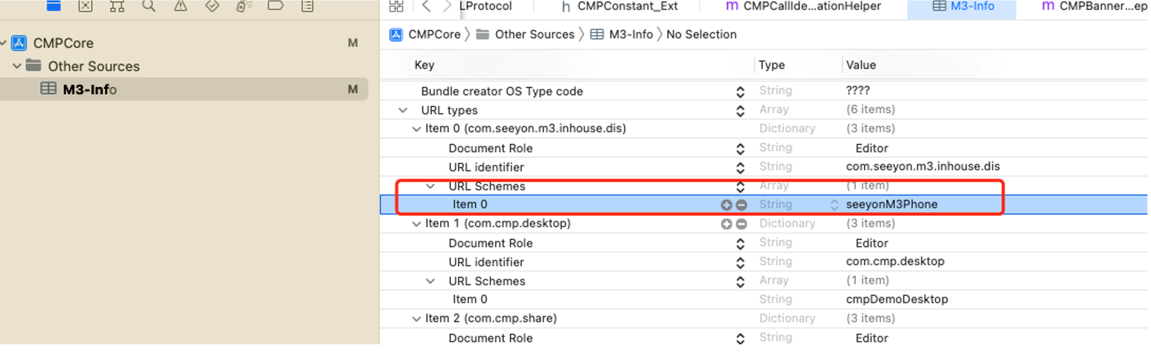Screen dimensions: 1151x353
Task: Add a row after seeyonM3Phone item
Action: [x=726, y=205]
